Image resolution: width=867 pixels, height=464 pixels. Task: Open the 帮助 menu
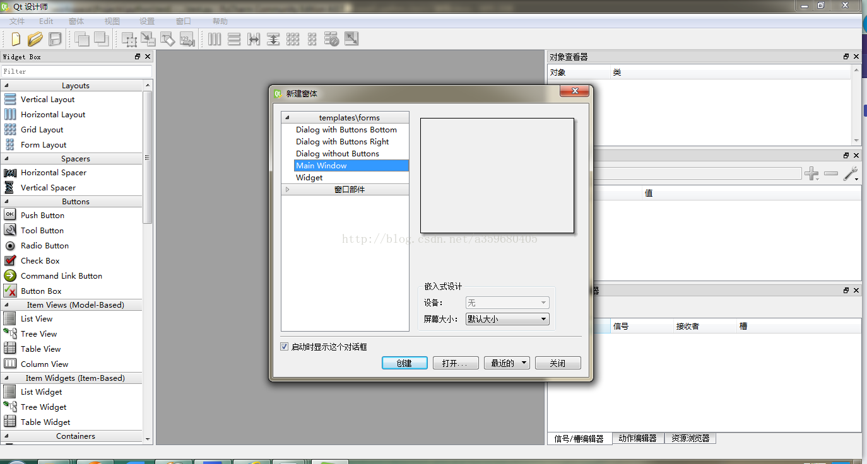(x=220, y=21)
